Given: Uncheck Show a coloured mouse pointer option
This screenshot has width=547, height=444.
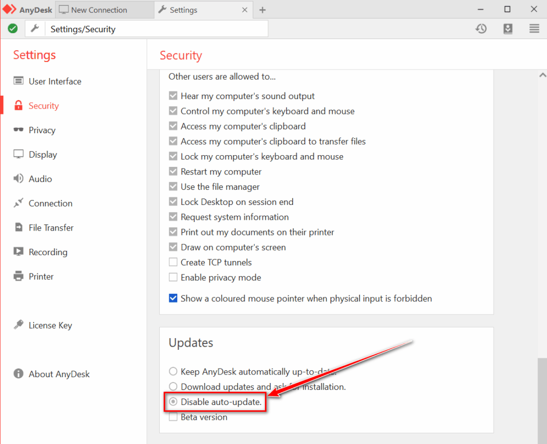Looking at the screenshot, I should click(x=173, y=298).
